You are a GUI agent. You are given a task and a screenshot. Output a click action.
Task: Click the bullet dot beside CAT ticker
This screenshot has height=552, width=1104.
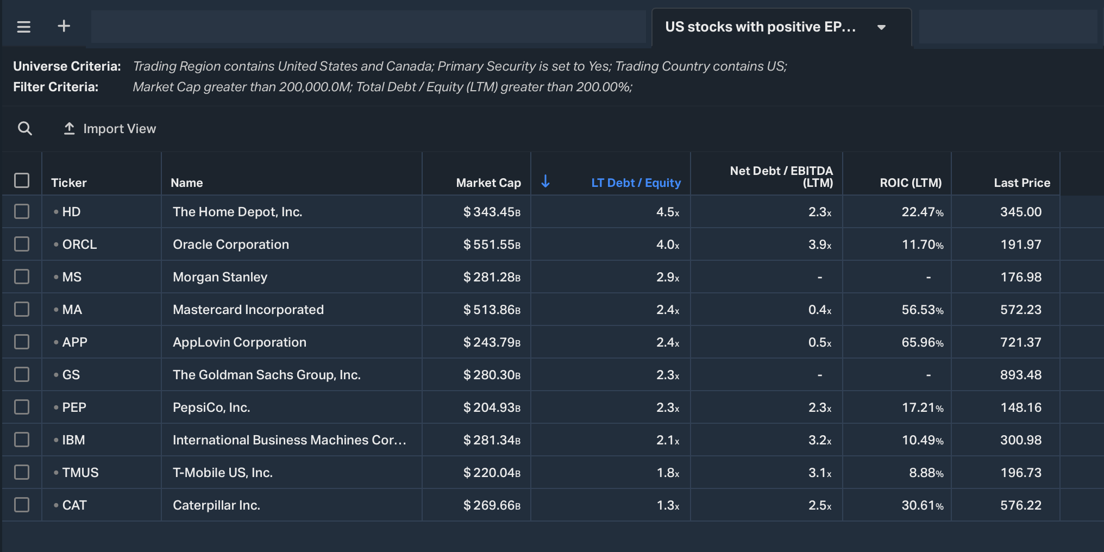(56, 505)
